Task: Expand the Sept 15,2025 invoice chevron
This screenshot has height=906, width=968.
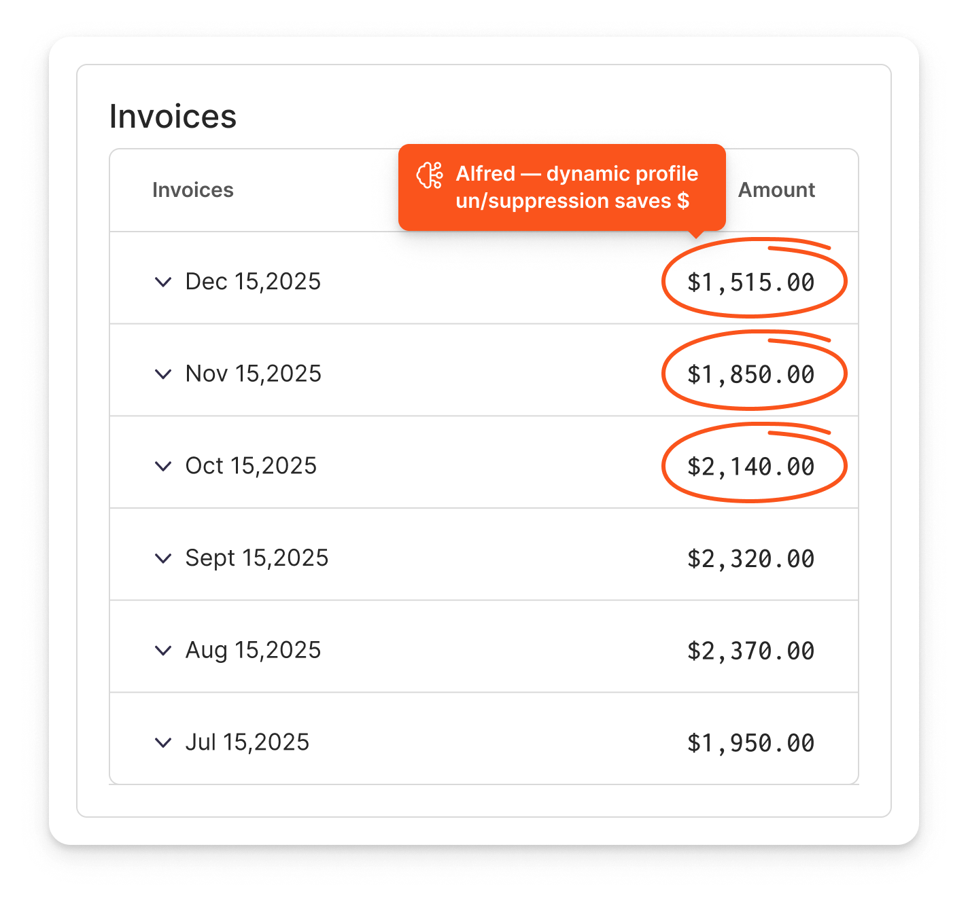Action: pyautogui.click(x=163, y=559)
